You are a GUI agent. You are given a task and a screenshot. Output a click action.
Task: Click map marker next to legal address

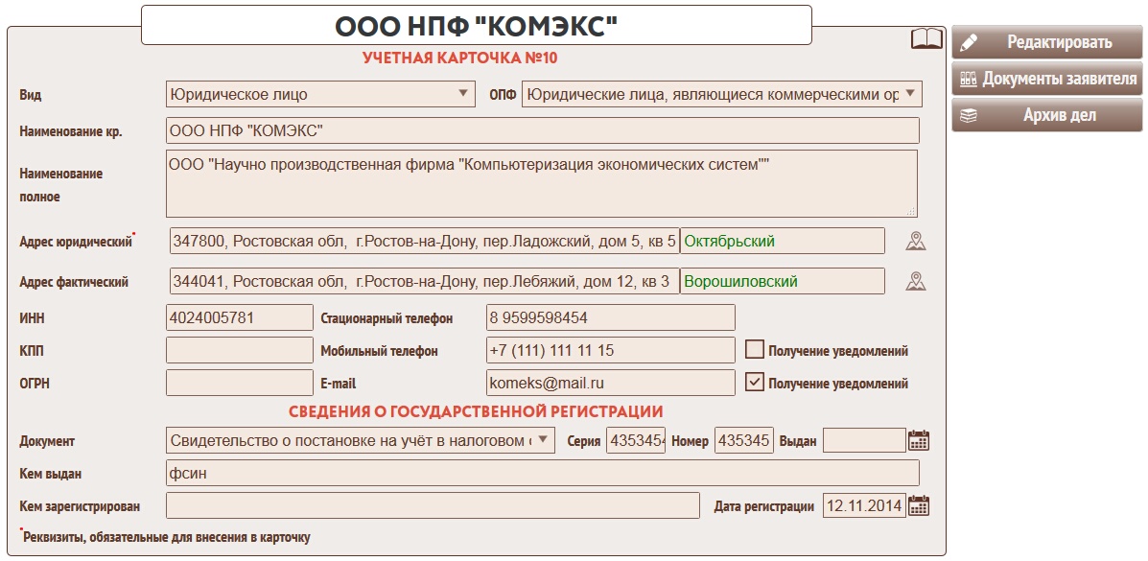tap(916, 242)
